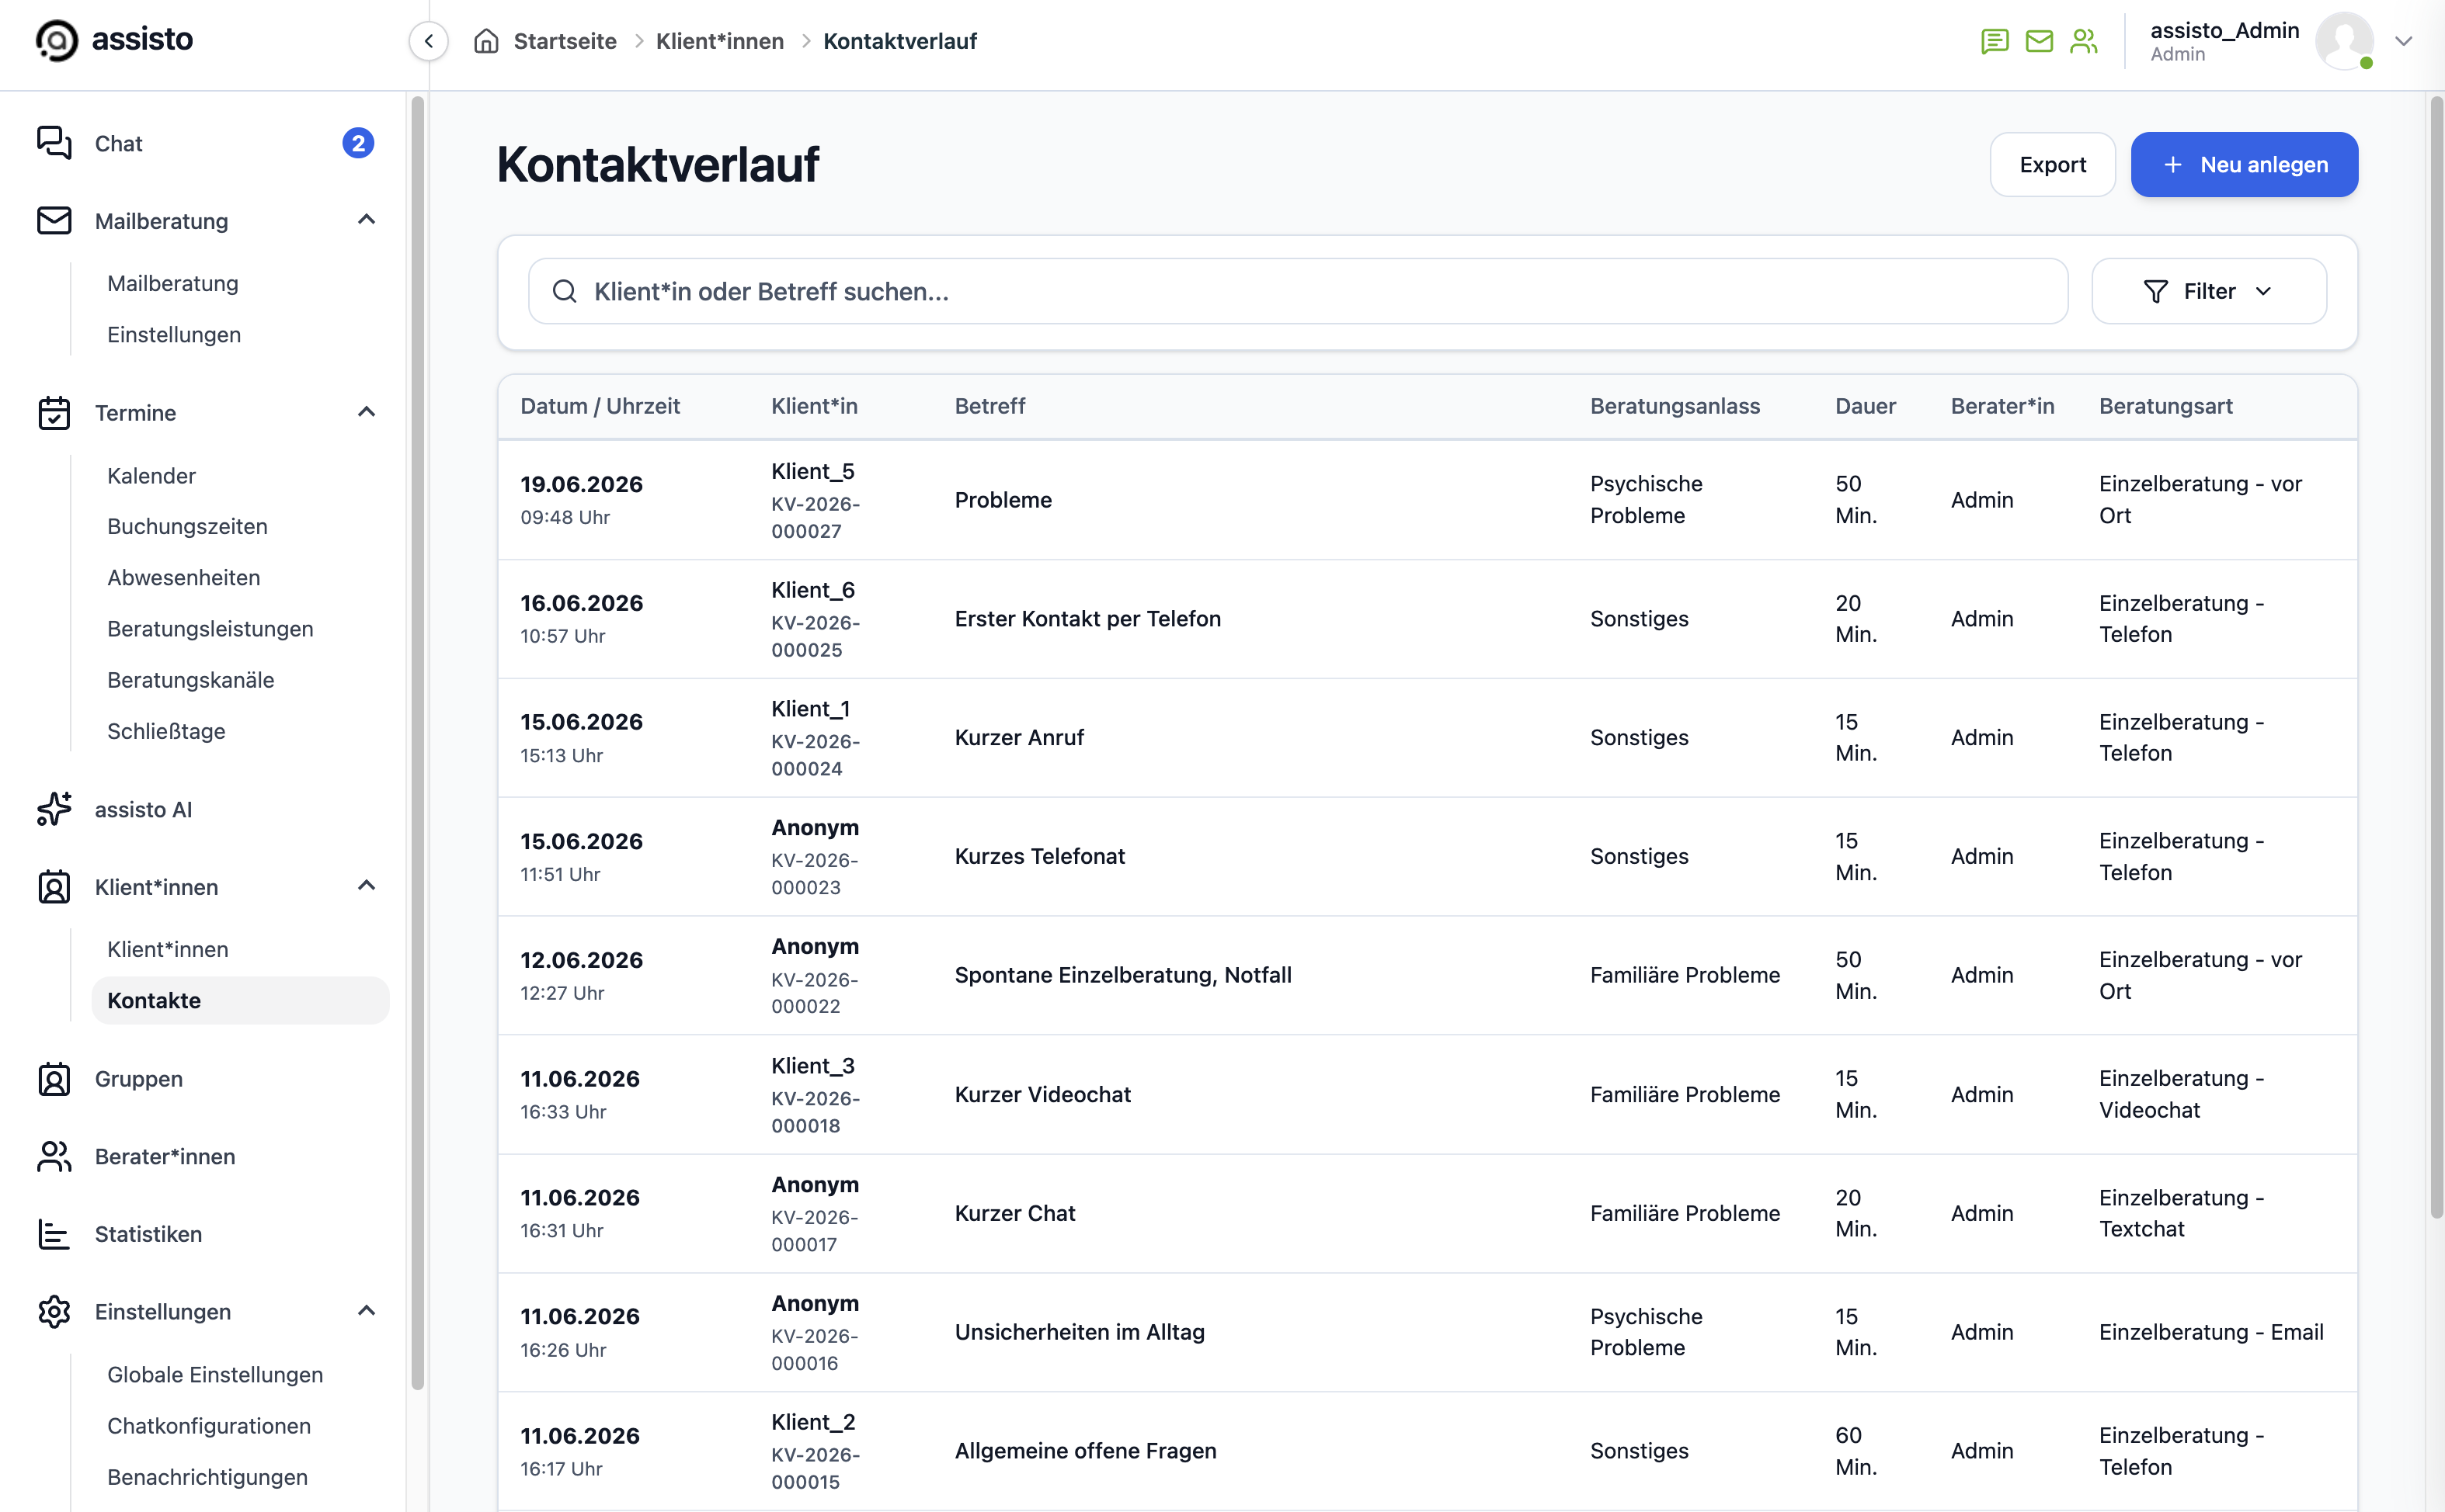Open the Klient_5 Probleme contact row
The width and height of the screenshot is (2445, 1512).
[1428, 500]
